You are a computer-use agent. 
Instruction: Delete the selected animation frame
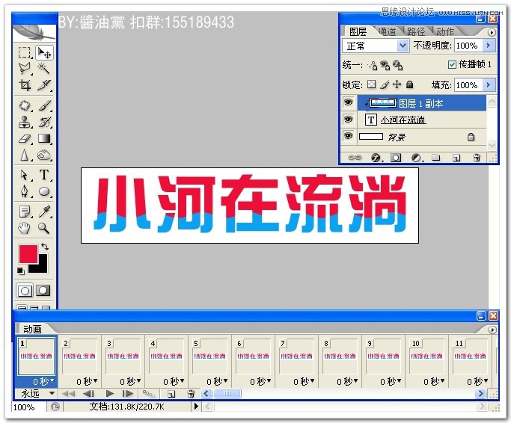pyautogui.click(x=191, y=394)
